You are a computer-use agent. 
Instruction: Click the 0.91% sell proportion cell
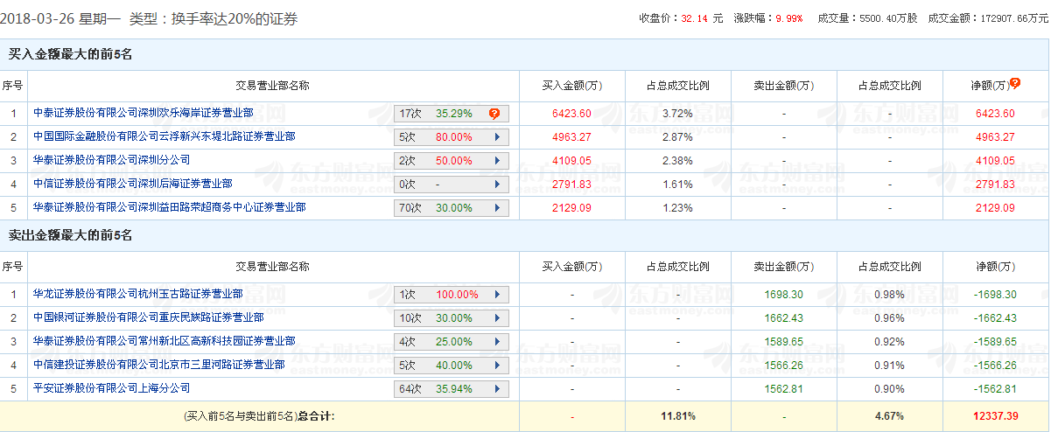pos(889,366)
